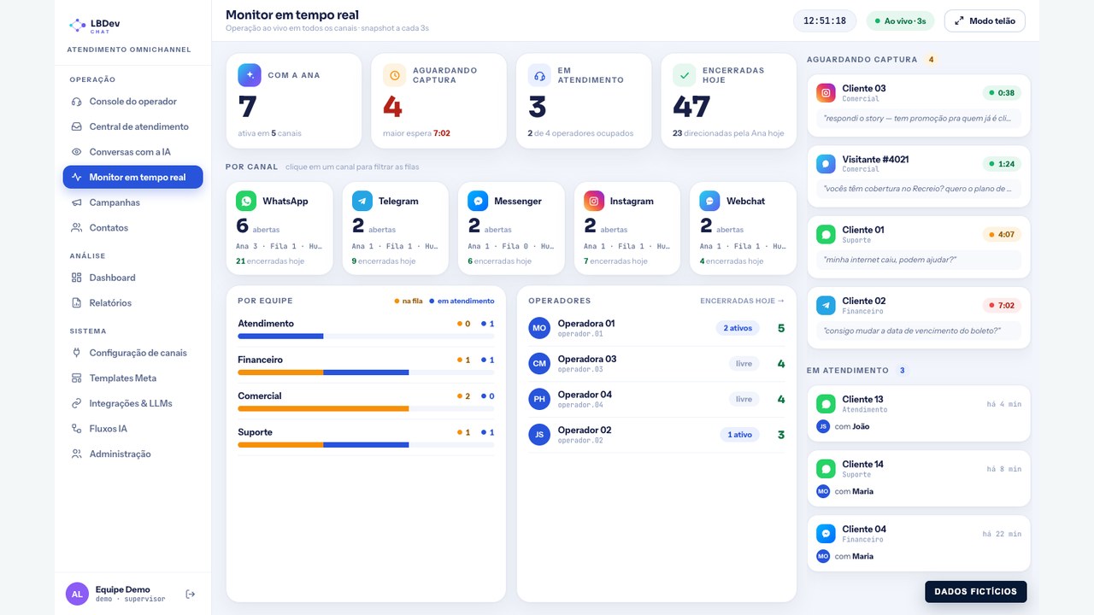Select Operadora 01 row in Operadores
The height and width of the screenshot is (615, 1094).
click(x=656, y=328)
